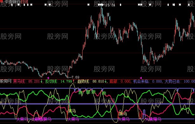The width and height of the screenshot is (195, 124).
Task: Select the 大势已去 100.00 indicator value
Action: (x=180, y=81)
